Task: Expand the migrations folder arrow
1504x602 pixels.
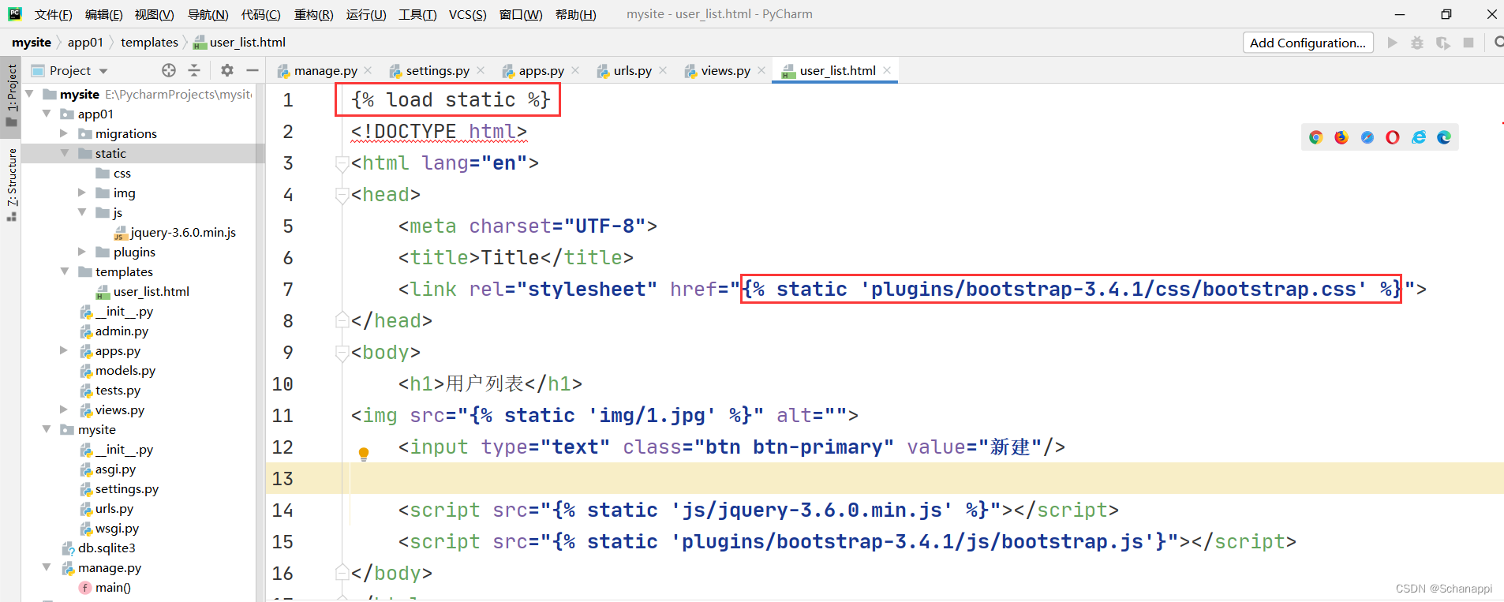Action: click(64, 133)
